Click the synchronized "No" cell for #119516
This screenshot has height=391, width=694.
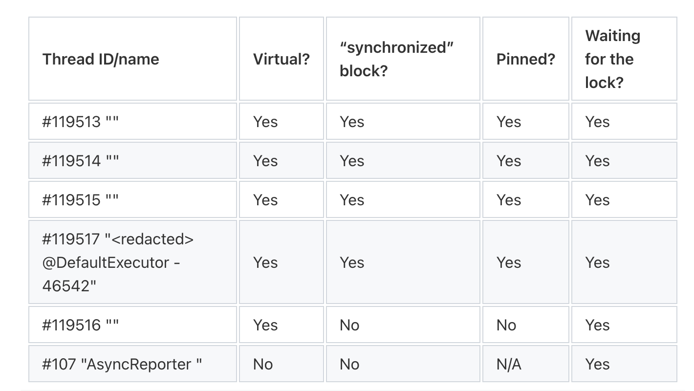403,325
